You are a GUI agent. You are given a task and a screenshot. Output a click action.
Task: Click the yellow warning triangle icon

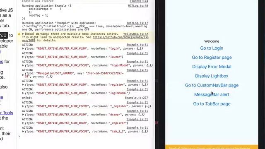pyautogui.click(x=19, y=34)
